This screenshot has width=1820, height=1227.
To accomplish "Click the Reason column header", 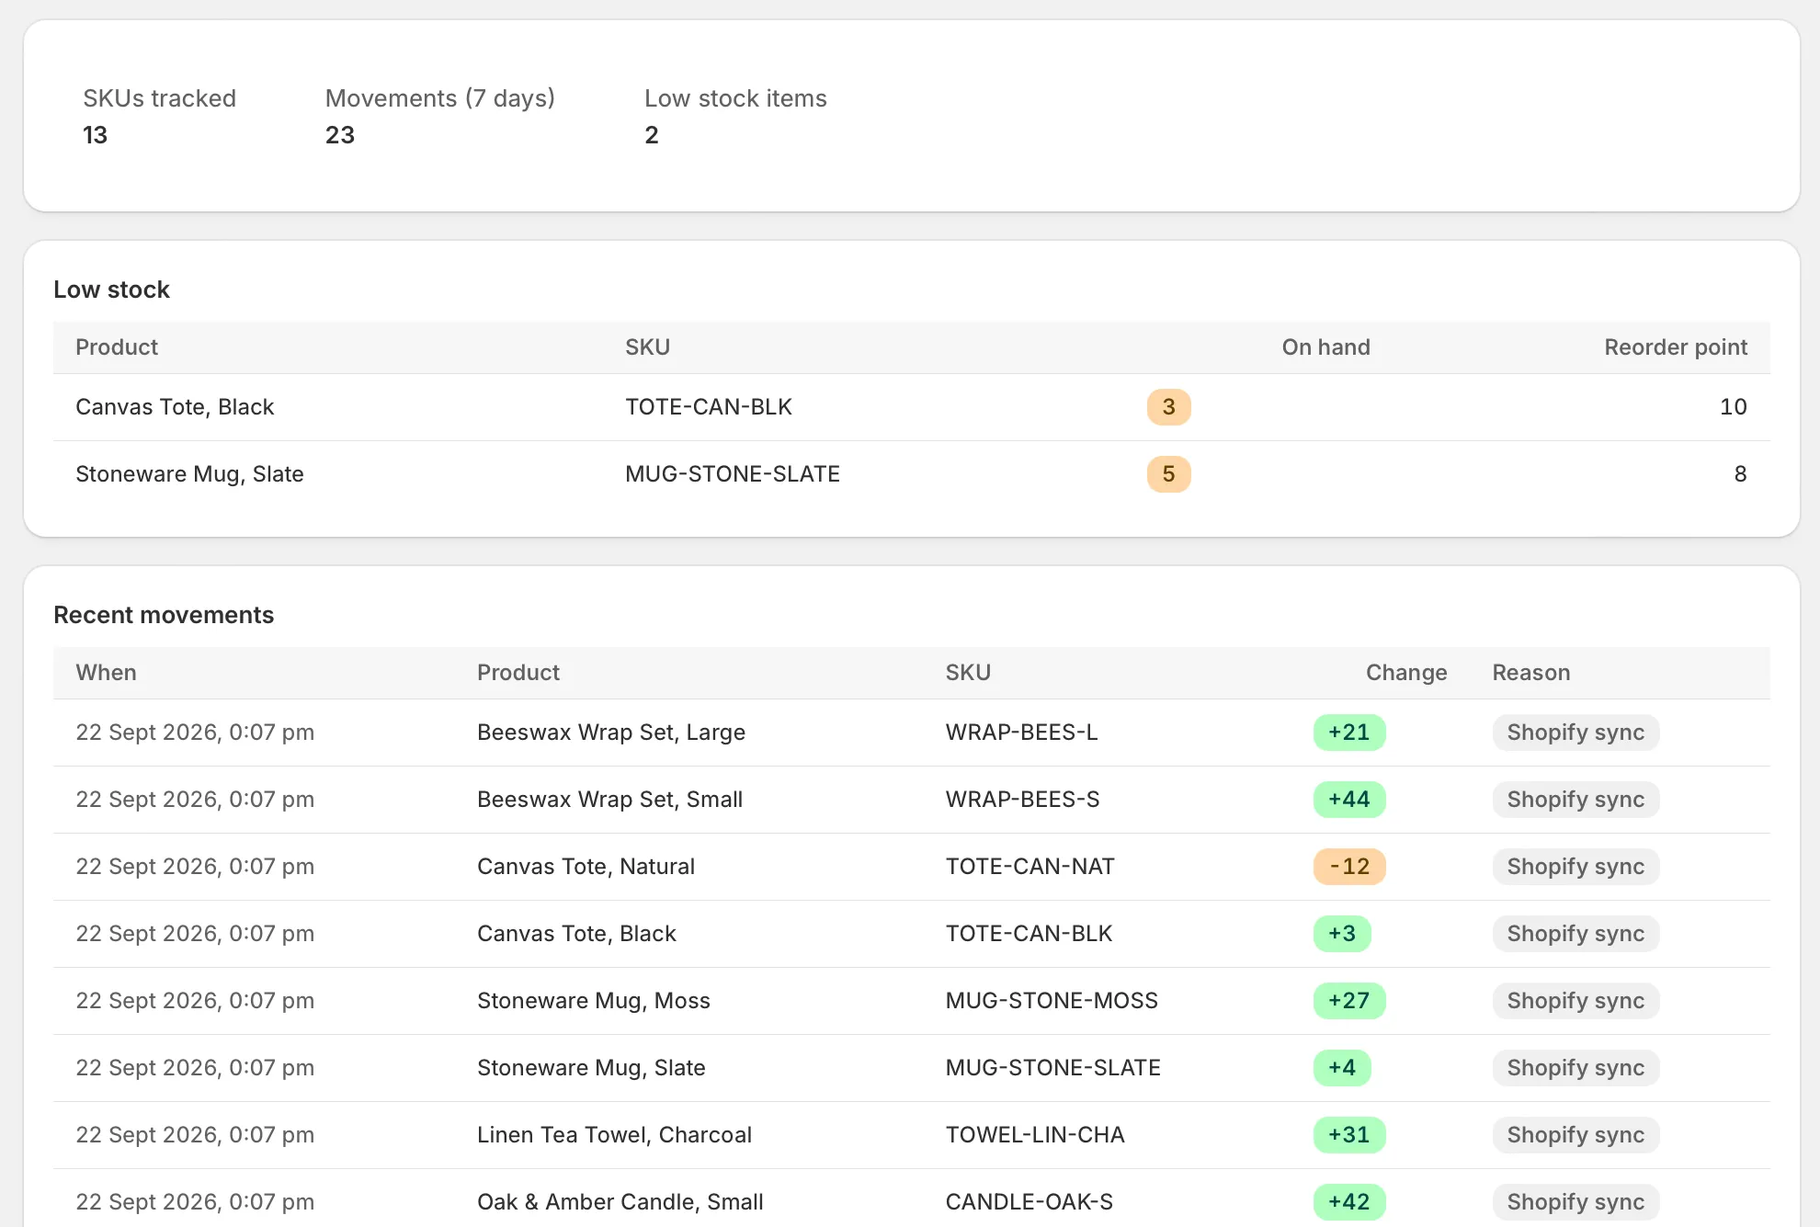I will (x=1531, y=673).
